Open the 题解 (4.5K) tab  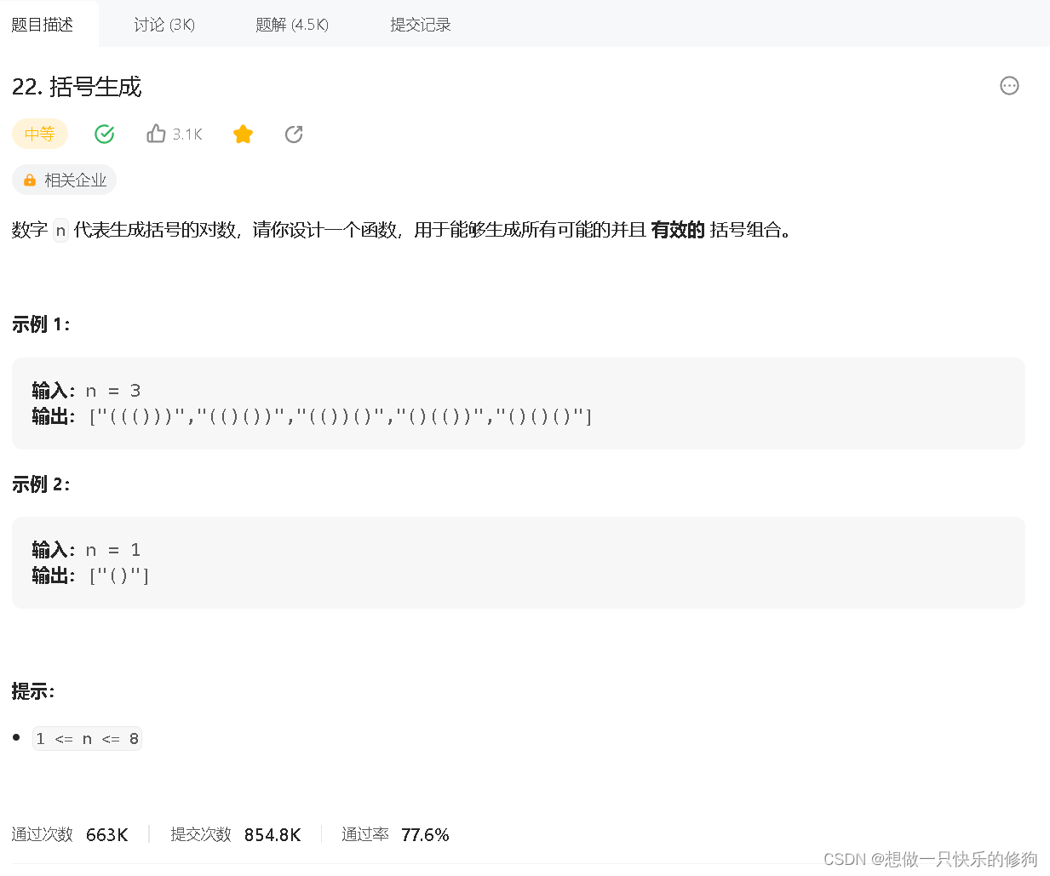tap(291, 24)
